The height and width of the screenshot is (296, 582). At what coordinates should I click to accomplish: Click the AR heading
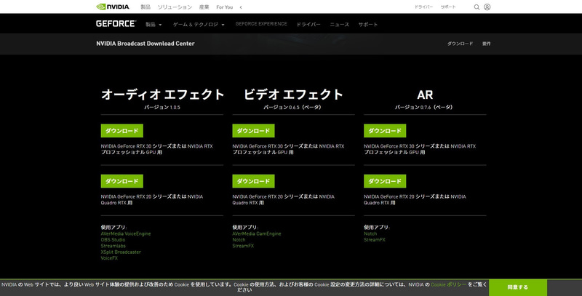tap(425, 95)
